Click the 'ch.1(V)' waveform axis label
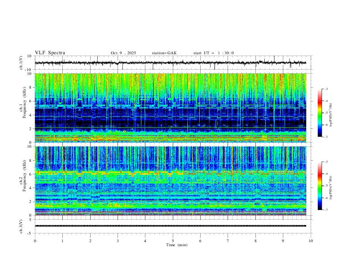This screenshot has height=270, width=350. pyautogui.click(x=21, y=63)
